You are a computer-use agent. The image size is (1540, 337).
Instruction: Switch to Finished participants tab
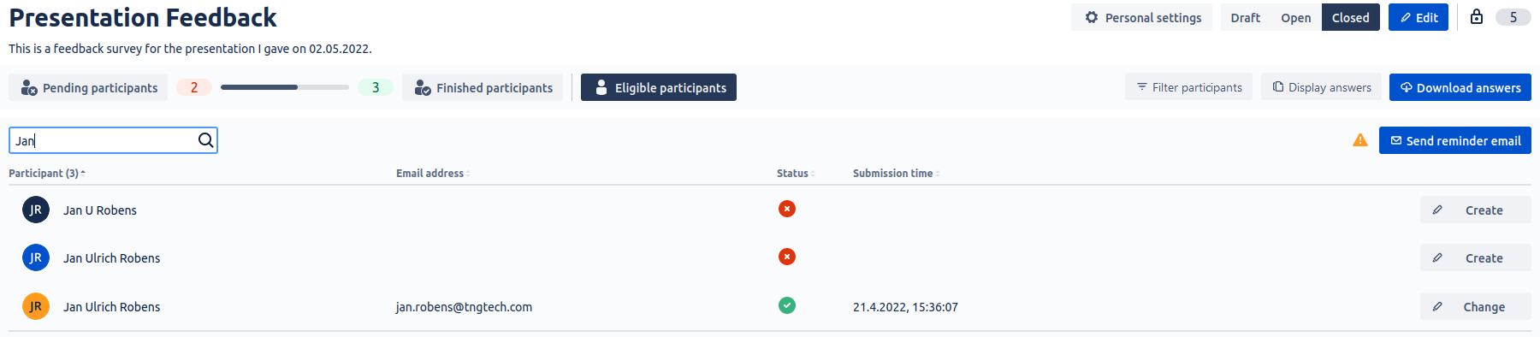point(483,87)
